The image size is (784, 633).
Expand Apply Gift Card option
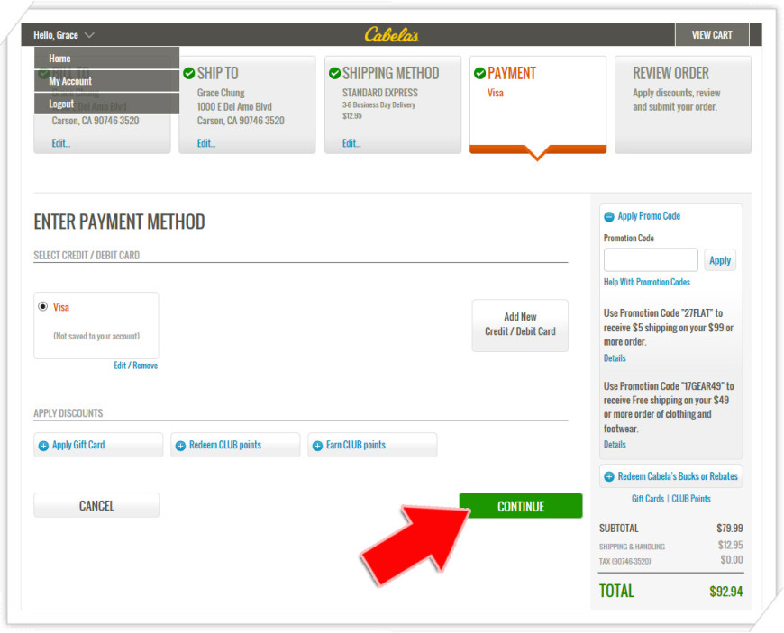98,445
